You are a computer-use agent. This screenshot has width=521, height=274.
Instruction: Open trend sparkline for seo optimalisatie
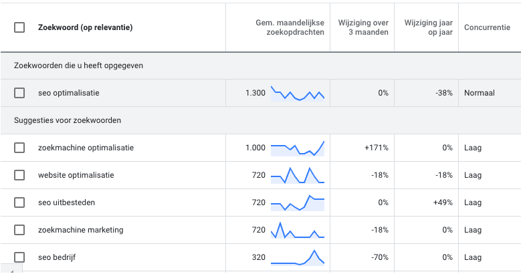coord(298,93)
